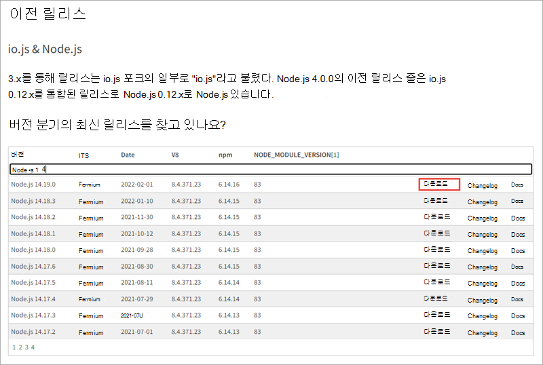The height and width of the screenshot is (365, 543).
Task: Select the Node.js 14.18.2 version cell
Action: pyautogui.click(x=33, y=217)
